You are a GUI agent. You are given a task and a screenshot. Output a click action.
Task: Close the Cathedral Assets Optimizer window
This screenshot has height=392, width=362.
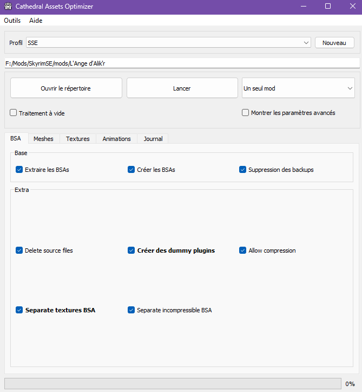coord(352,7)
